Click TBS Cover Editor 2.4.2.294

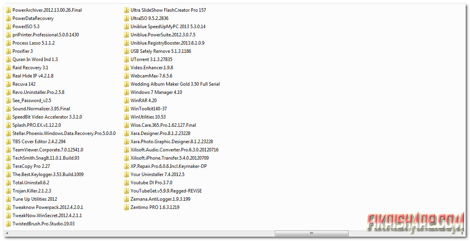(x=39, y=142)
